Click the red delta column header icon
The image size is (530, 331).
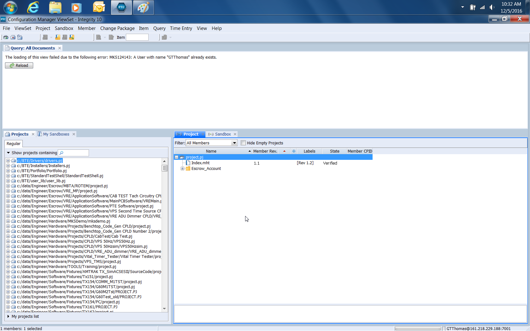(284, 151)
